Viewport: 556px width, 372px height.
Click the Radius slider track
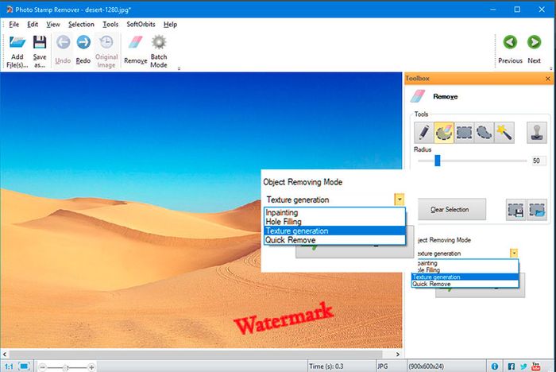point(477,161)
